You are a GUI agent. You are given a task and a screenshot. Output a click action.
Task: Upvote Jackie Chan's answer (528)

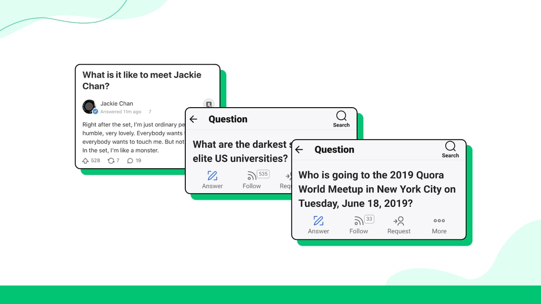pos(91,160)
